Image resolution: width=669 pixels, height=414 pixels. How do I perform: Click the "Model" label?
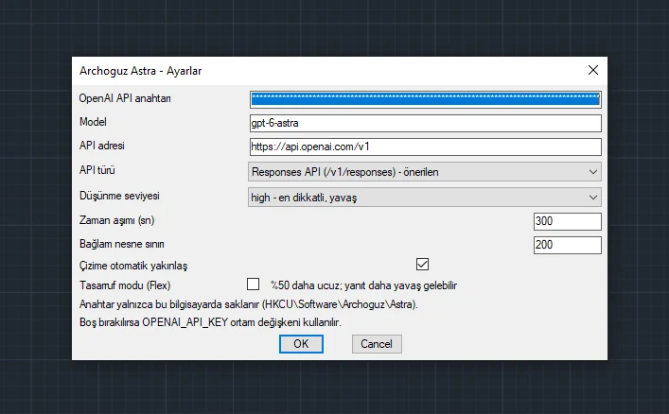point(93,122)
